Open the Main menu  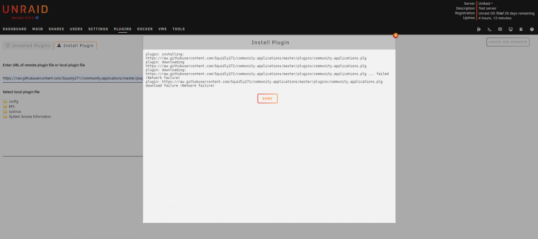coord(38,29)
